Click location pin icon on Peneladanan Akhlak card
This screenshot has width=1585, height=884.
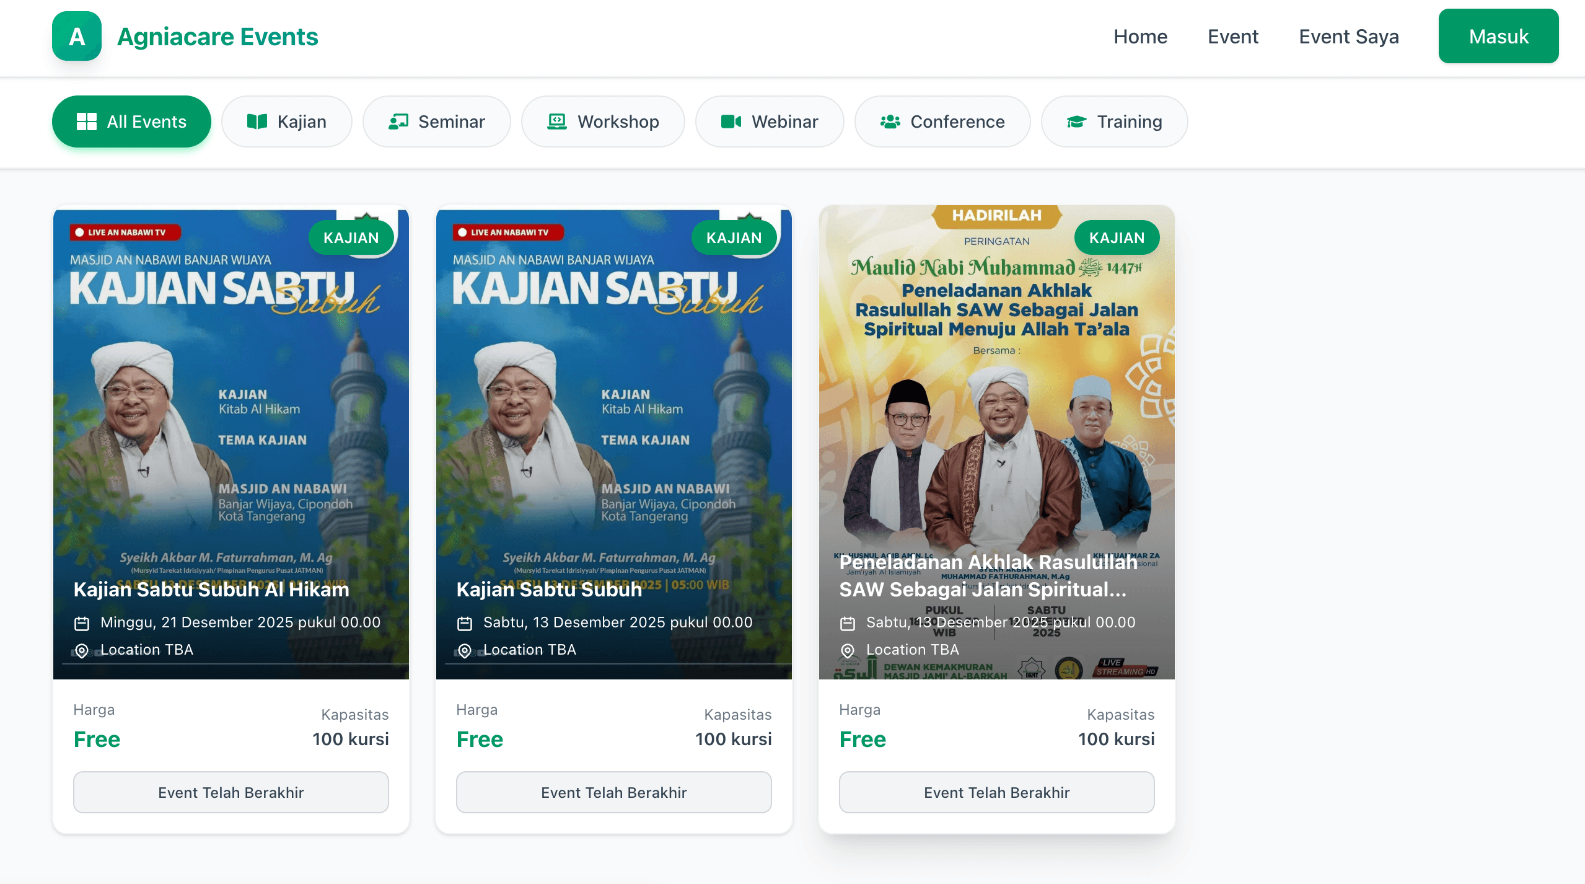848,650
